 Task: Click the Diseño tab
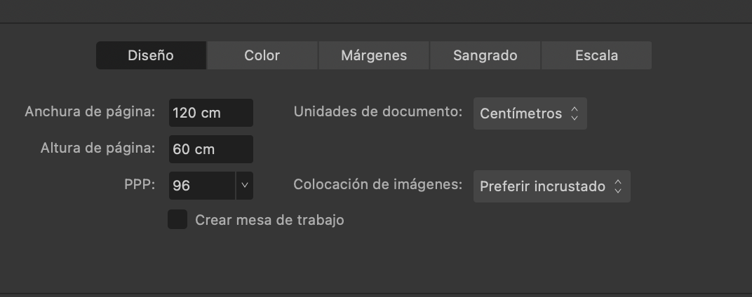pyautogui.click(x=151, y=55)
